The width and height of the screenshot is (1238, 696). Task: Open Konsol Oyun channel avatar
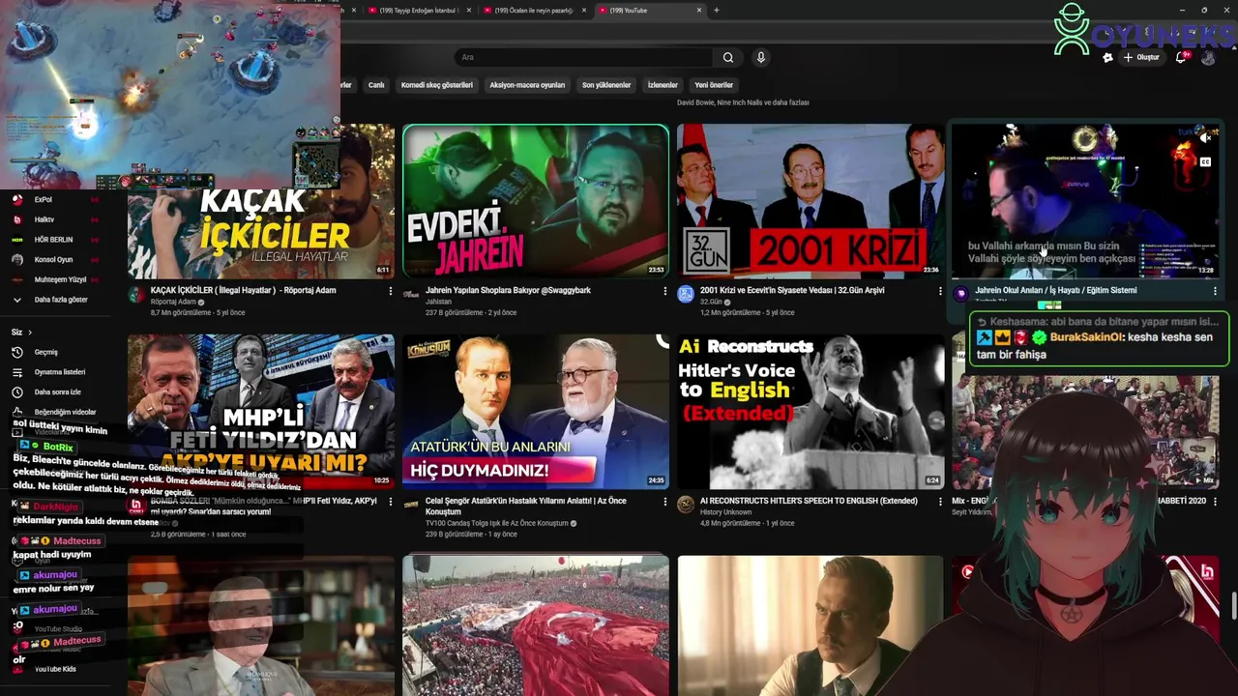(x=16, y=260)
